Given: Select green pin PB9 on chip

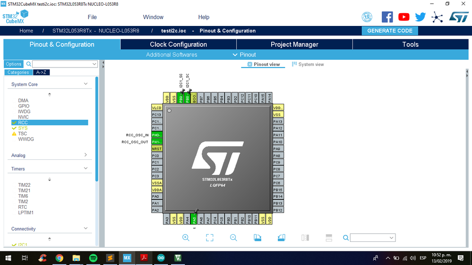Looking at the screenshot, I should point(180,98).
